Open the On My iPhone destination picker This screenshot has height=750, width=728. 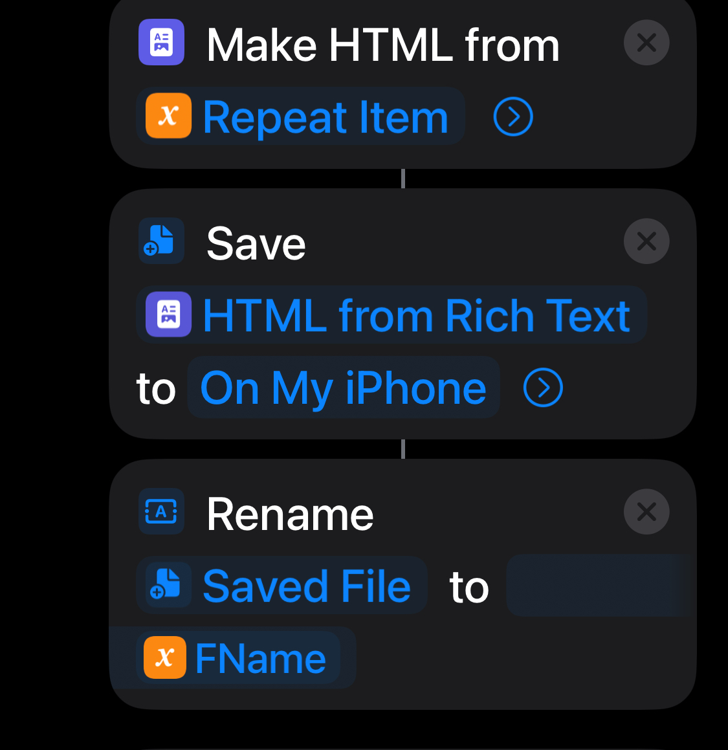tap(343, 388)
